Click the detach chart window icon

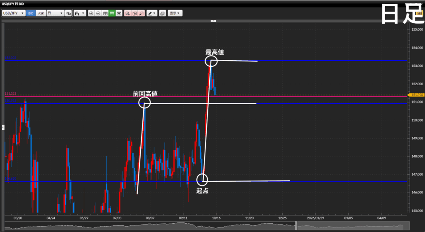pyautogui.click(x=162, y=13)
